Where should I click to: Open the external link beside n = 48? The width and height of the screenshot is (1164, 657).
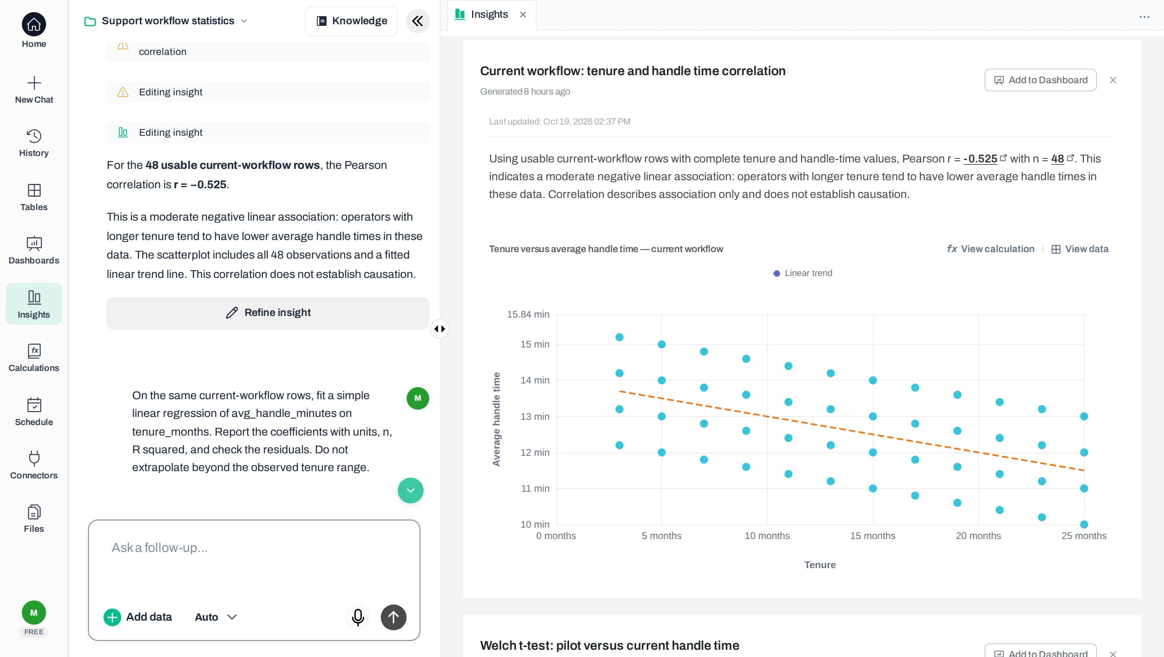pos(1070,158)
